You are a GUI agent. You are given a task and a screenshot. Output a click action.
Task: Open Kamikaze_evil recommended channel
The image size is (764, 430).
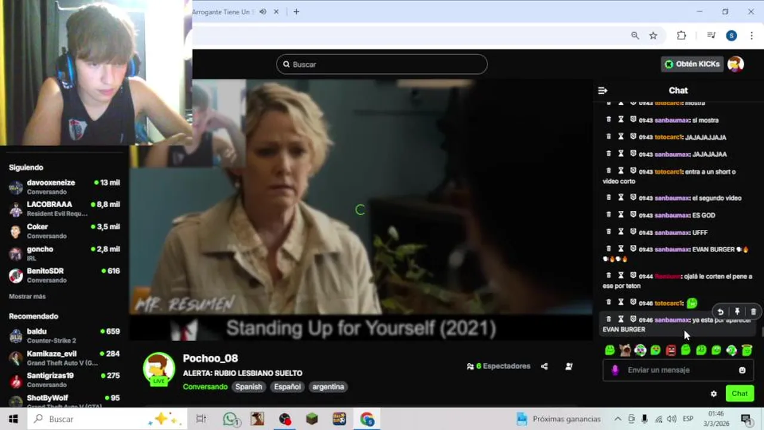pyautogui.click(x=64, y=358)
